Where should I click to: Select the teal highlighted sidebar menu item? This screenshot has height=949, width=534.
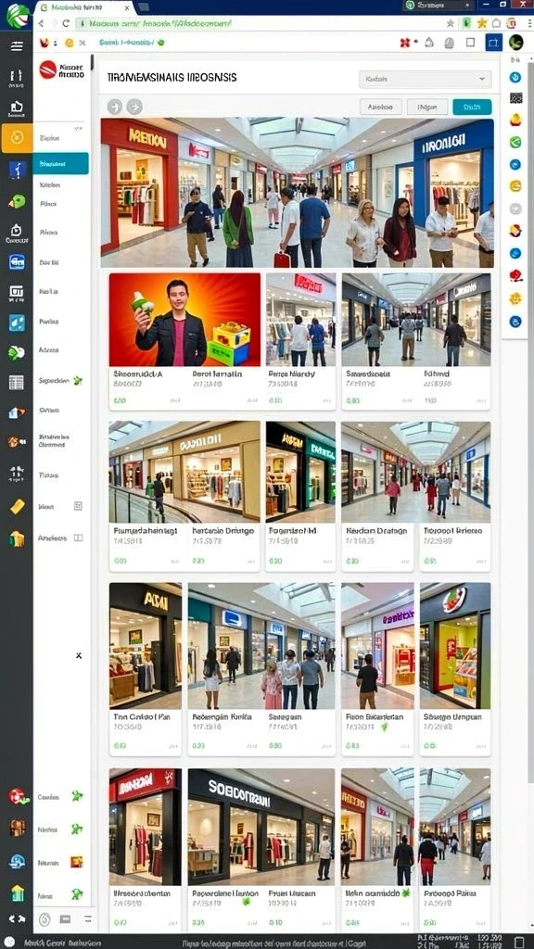[60, 163]
